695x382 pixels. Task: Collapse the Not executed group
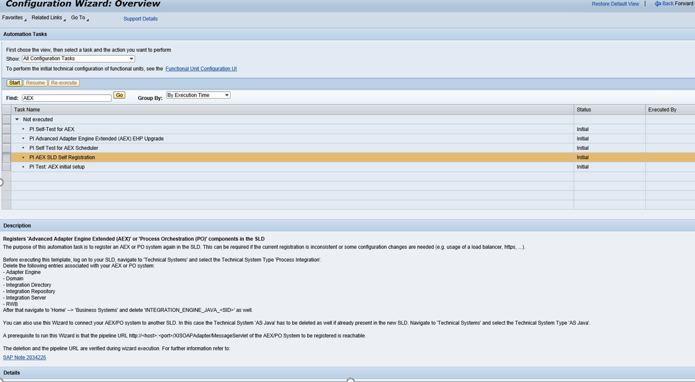17,119
